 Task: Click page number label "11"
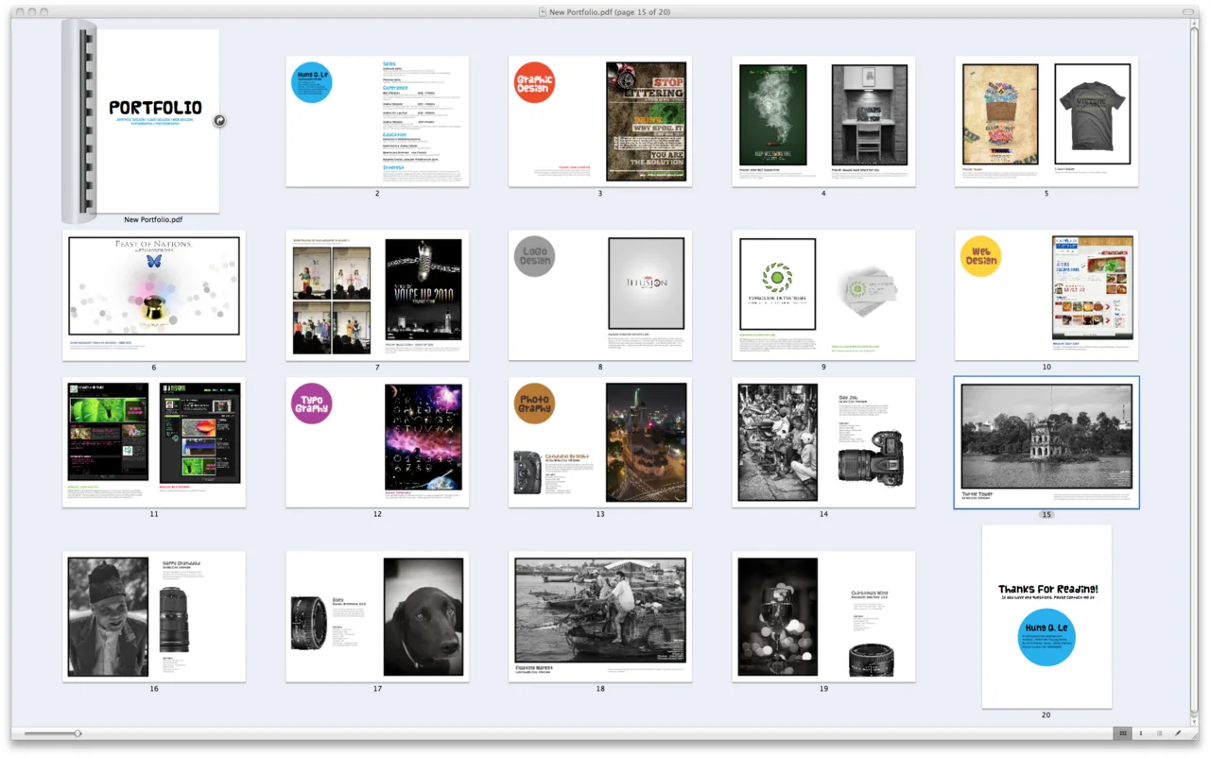(x=154, y=515)
